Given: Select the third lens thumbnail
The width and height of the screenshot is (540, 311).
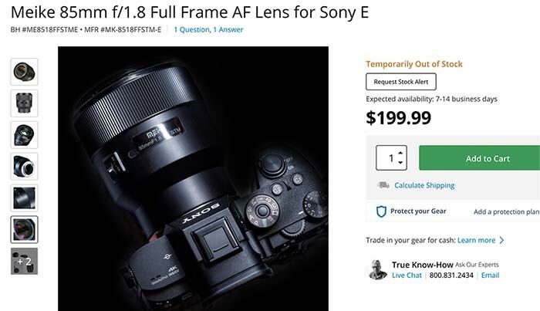Looking at the screenshot, I should [x=25, y=134].
